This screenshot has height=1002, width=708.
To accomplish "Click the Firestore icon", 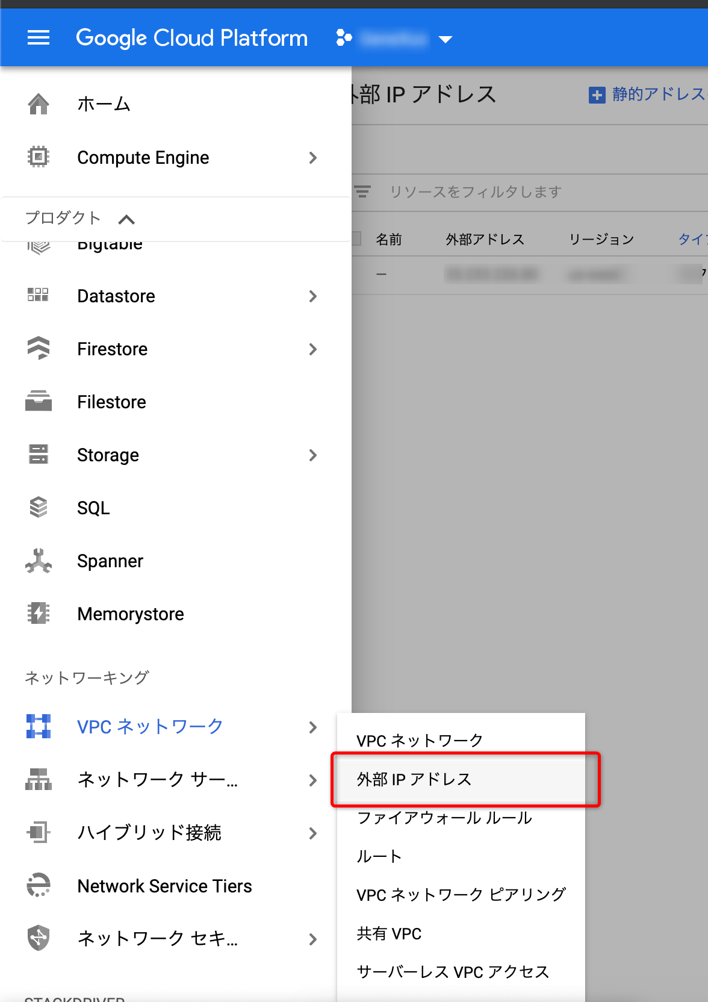I will 39,348.
